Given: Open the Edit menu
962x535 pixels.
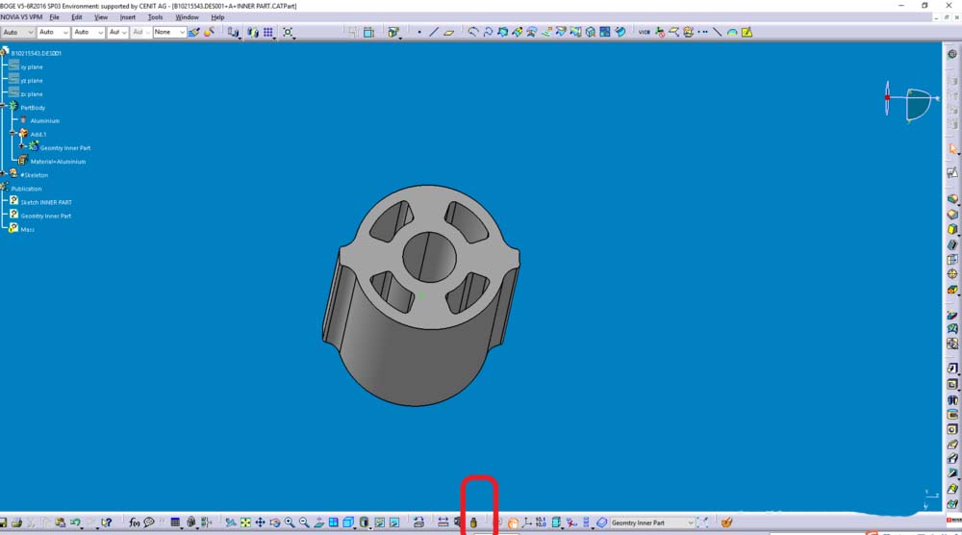Looking at the screenshot, I should coord(77,17).
